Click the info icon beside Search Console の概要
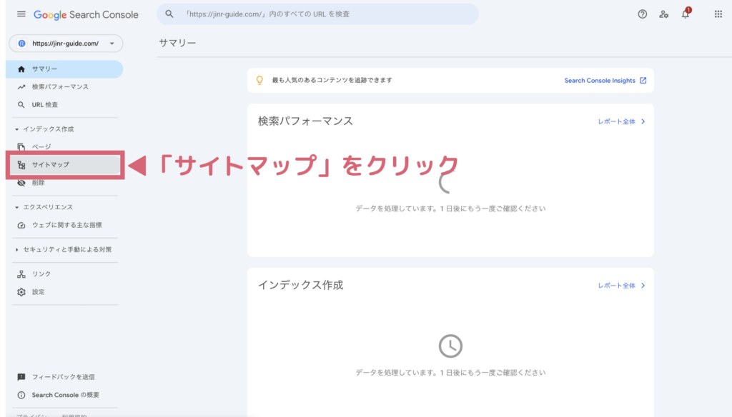Screen dimensions: 732x417 pos(21,395)
